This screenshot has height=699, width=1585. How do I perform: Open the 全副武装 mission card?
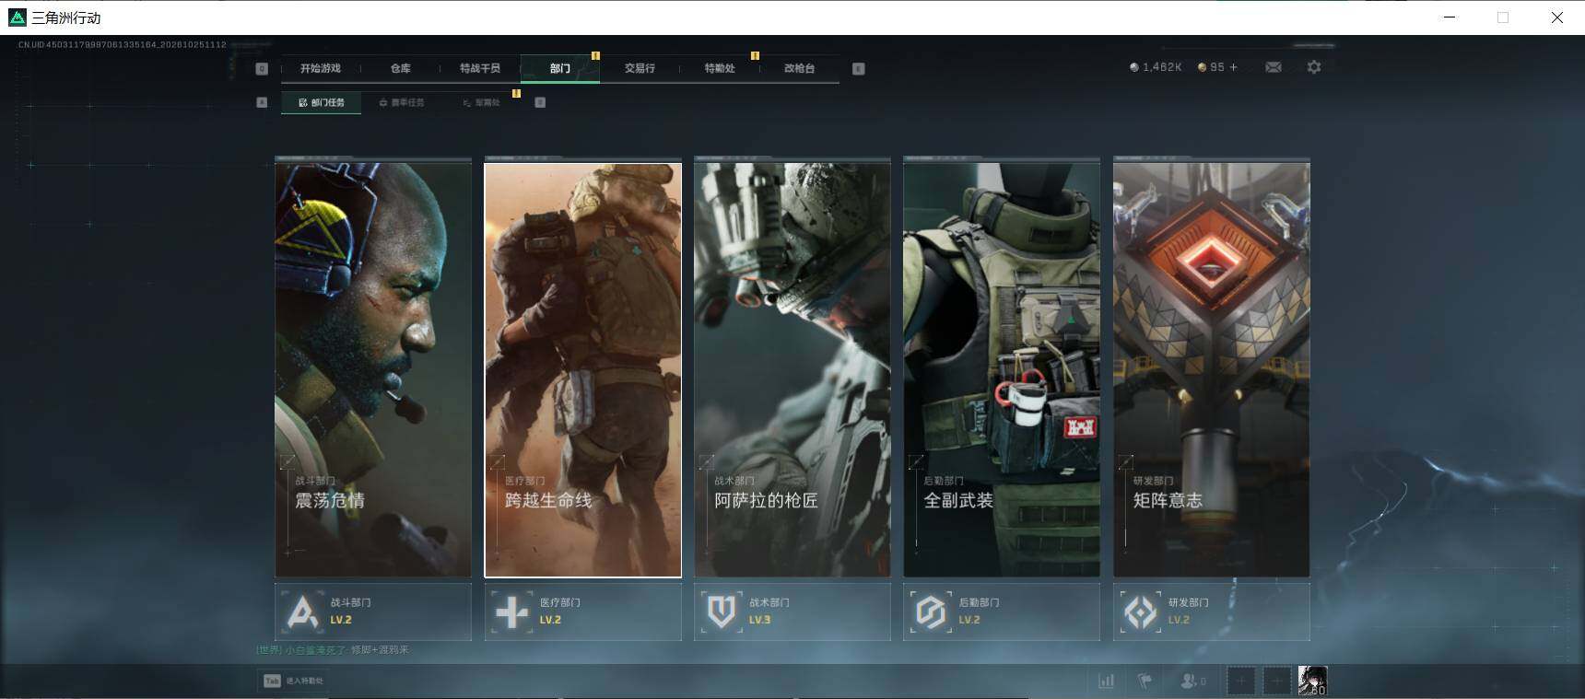[x=1002, y=370]
